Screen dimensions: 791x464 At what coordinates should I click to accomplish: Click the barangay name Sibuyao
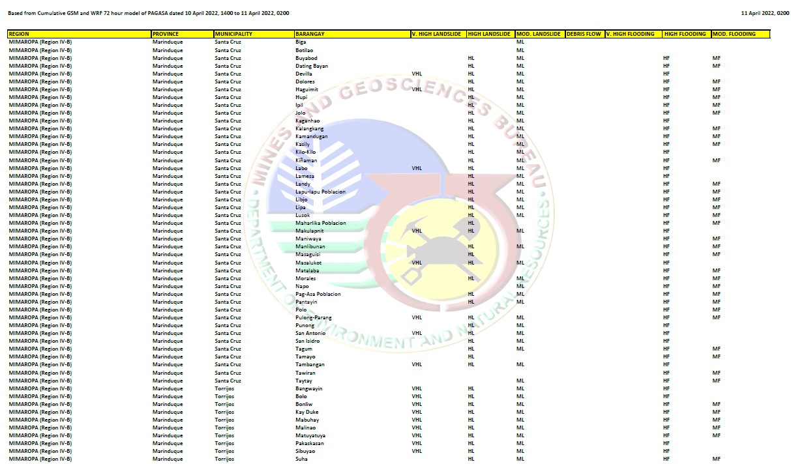pos(305,451)
